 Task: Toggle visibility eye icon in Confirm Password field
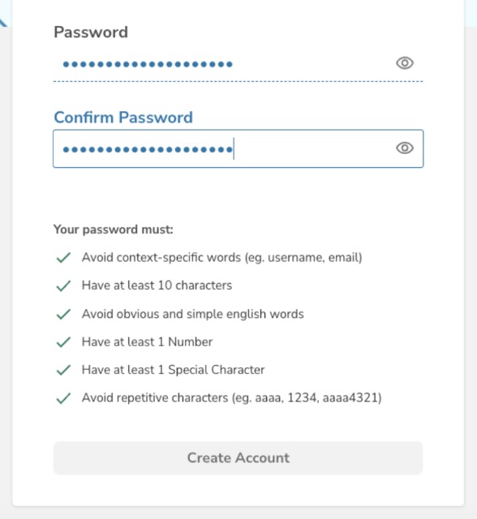405,148
